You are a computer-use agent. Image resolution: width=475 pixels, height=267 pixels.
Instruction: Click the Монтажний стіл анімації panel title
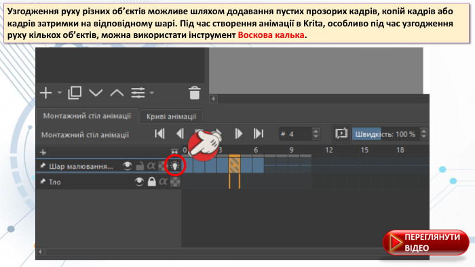85,135
